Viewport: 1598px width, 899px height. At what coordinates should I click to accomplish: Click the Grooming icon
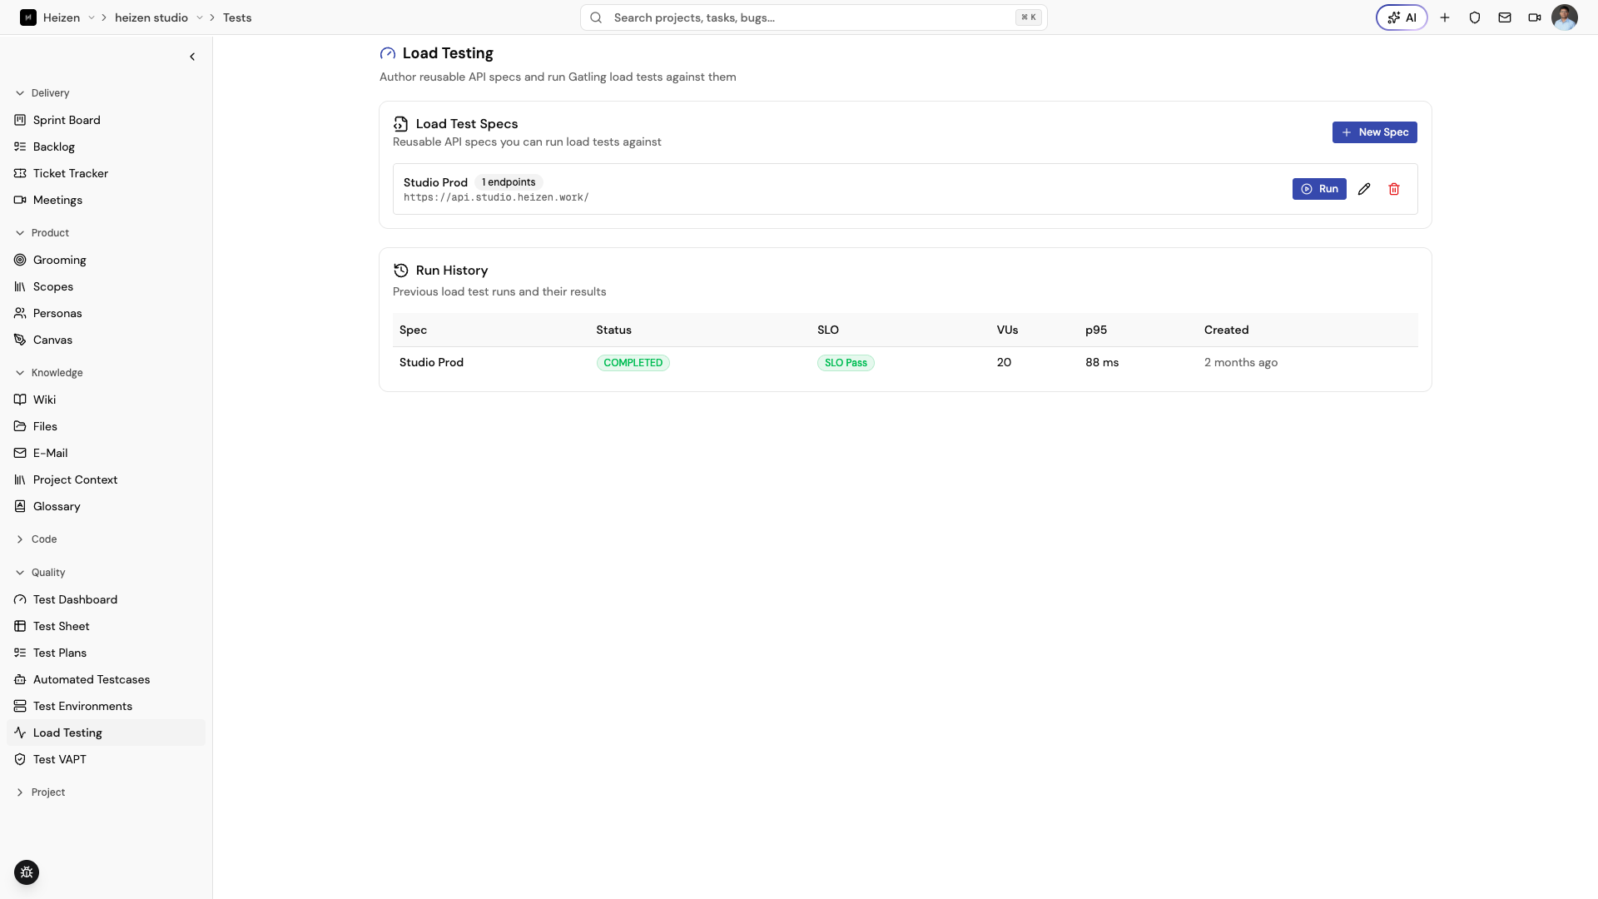point(20,260)
